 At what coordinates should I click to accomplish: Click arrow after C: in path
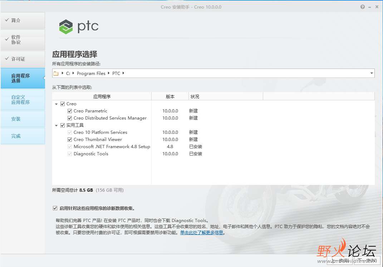click(x=73, y=73)
